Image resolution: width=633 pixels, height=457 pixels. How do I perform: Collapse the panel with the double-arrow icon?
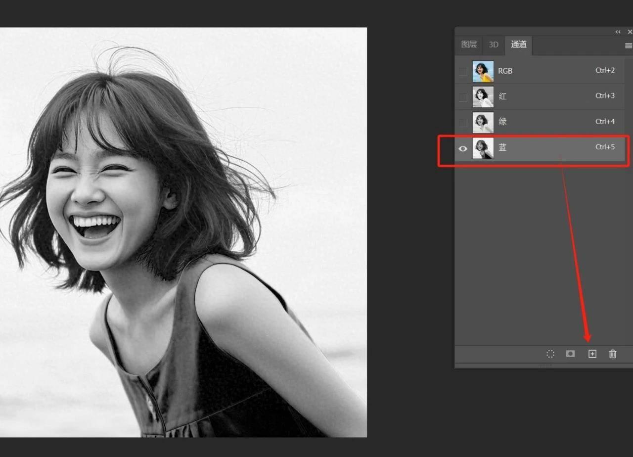(x=618, y=32)
